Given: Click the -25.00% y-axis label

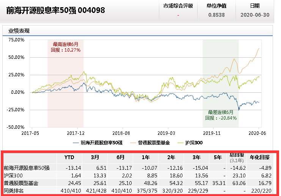Looking at the screenshot, I should [x=16, y=110].
